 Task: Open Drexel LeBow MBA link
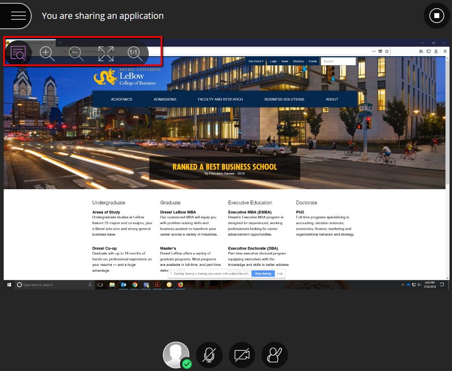tap(178, 212)
